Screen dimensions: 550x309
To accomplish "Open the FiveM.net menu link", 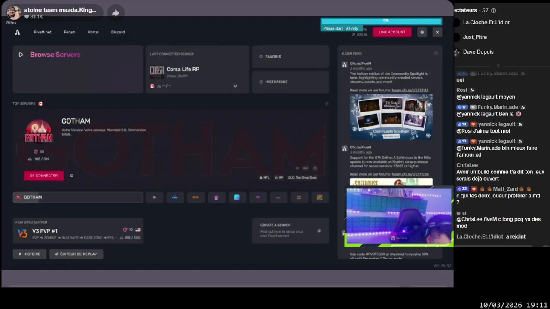I will pos(43,32).
